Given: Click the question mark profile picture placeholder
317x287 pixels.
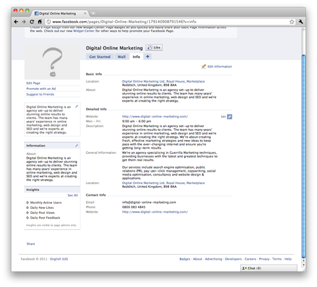Looking at the screenshot, I should (x=52, y=62).
